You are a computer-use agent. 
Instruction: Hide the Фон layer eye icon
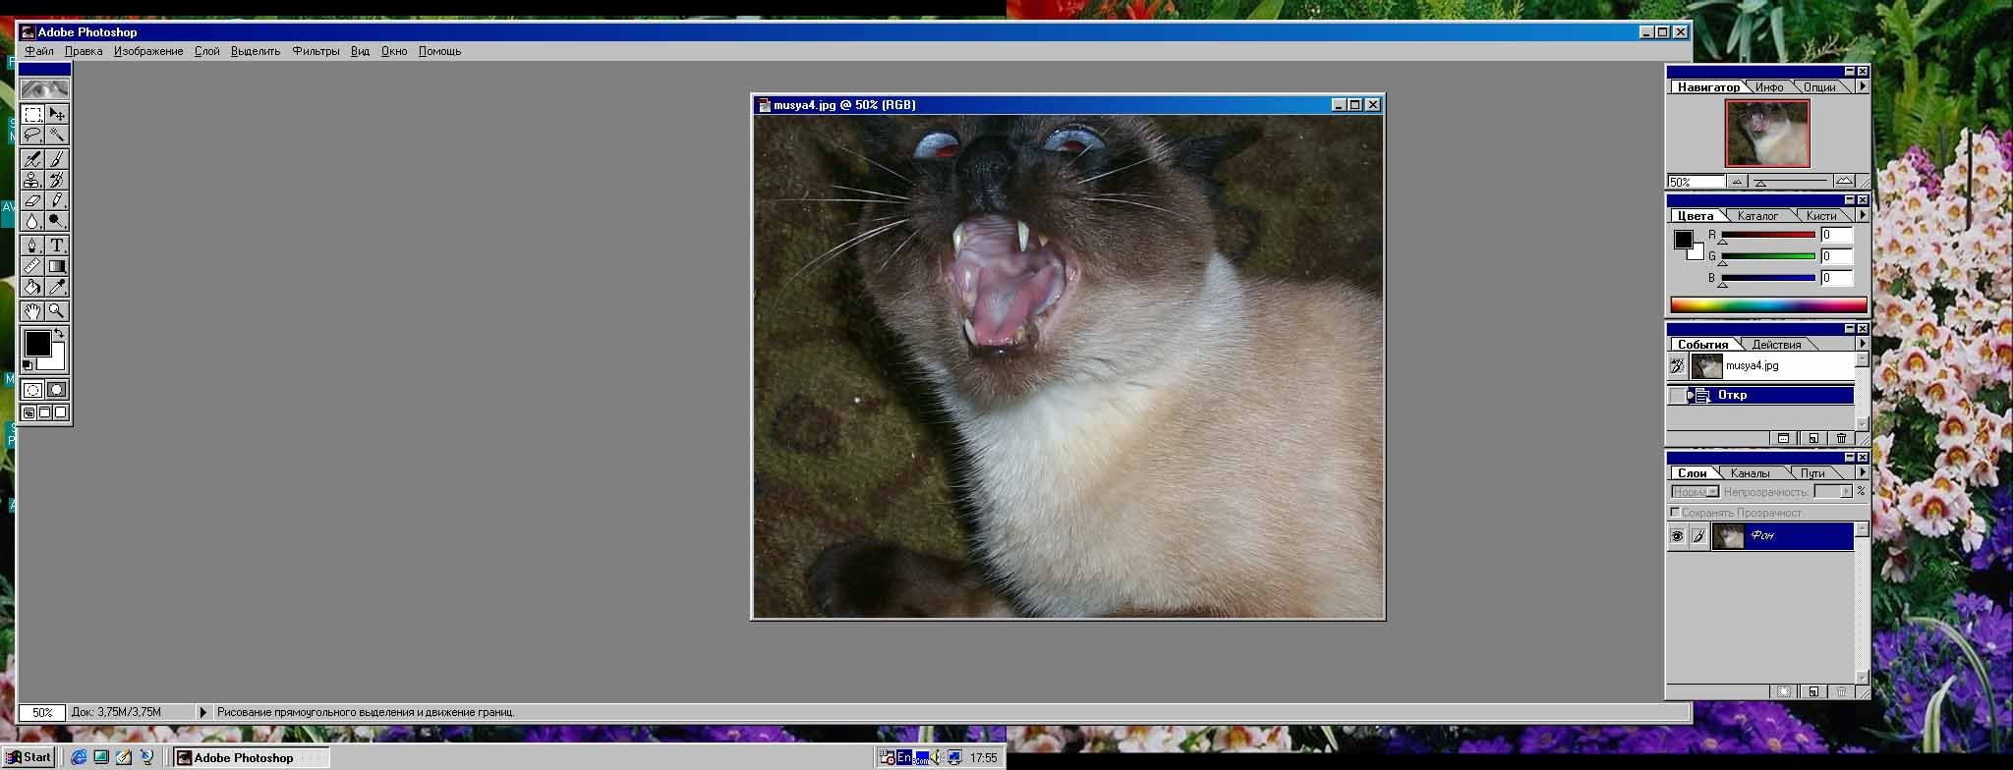pyautogui.click(x=1677, y=536)
